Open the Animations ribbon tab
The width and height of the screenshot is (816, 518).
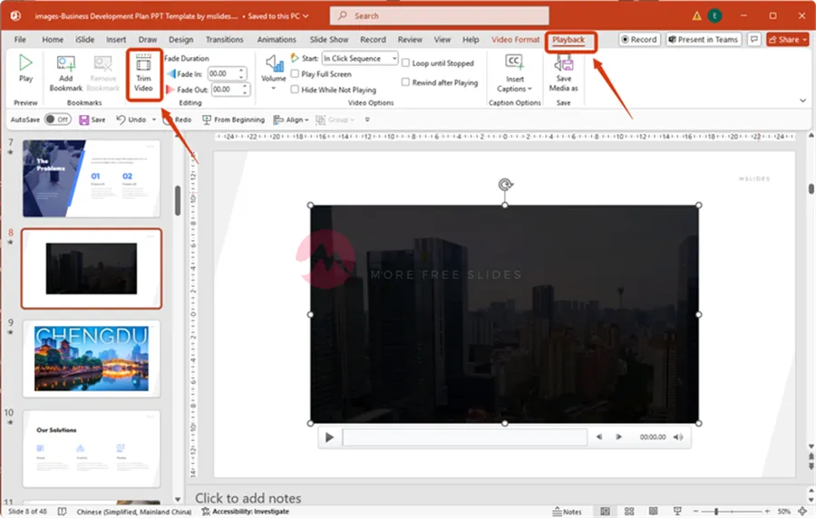click(277, 40)
